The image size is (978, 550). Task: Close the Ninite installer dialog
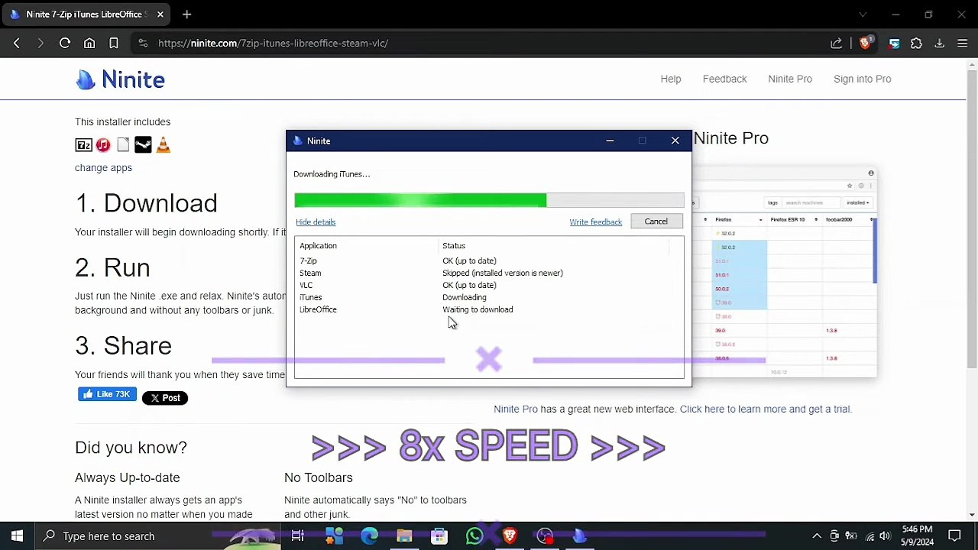coord(675,141)
